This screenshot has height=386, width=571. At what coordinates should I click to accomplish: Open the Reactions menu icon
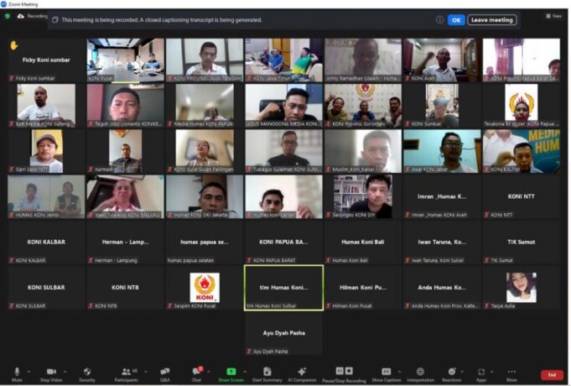452,372
